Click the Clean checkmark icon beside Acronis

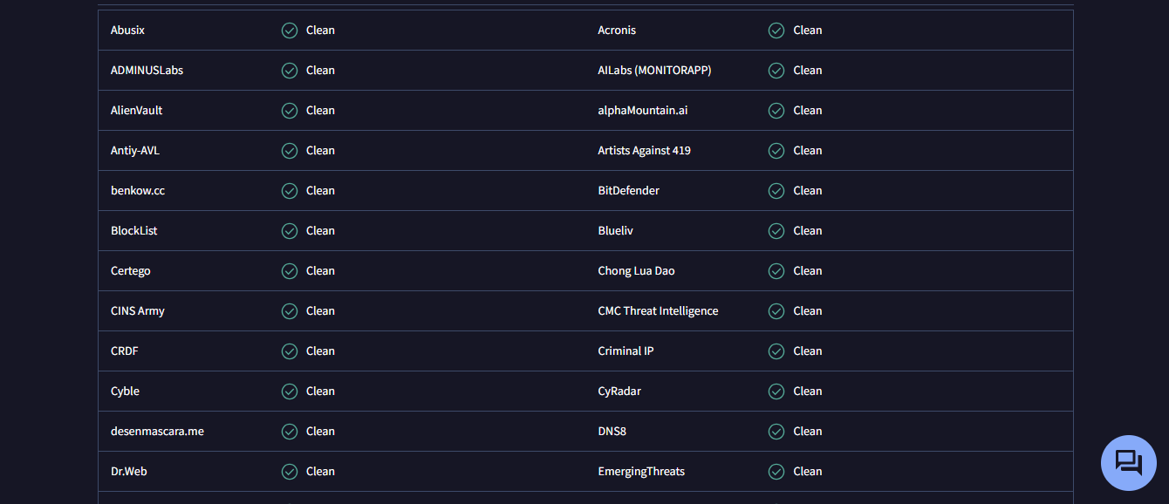(x=776, y=31)
